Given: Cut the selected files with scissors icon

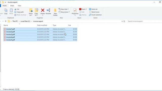Looking at the screenshot, I should (x=17, y=9).
